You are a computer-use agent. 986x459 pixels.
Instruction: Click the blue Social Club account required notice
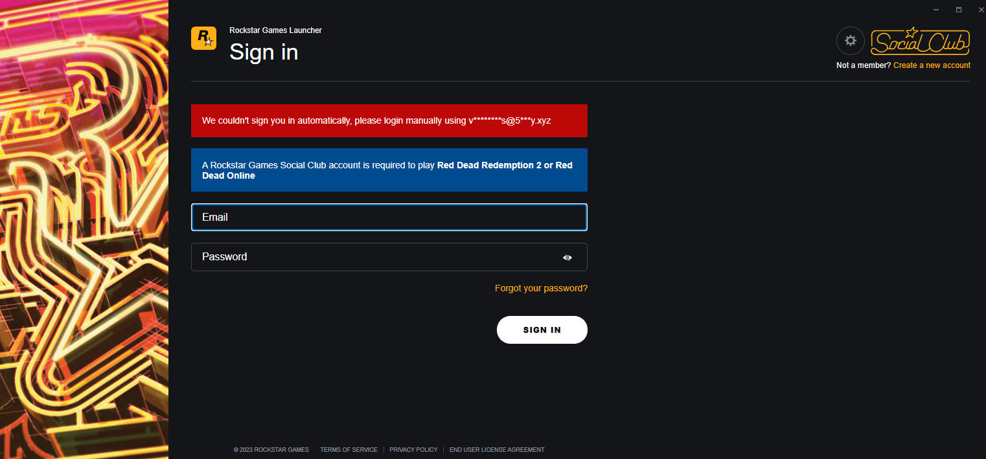coord(389,170)
